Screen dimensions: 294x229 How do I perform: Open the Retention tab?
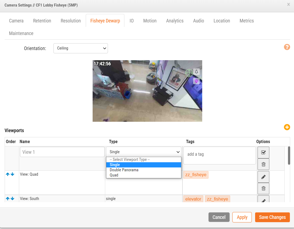coord(42,21)
